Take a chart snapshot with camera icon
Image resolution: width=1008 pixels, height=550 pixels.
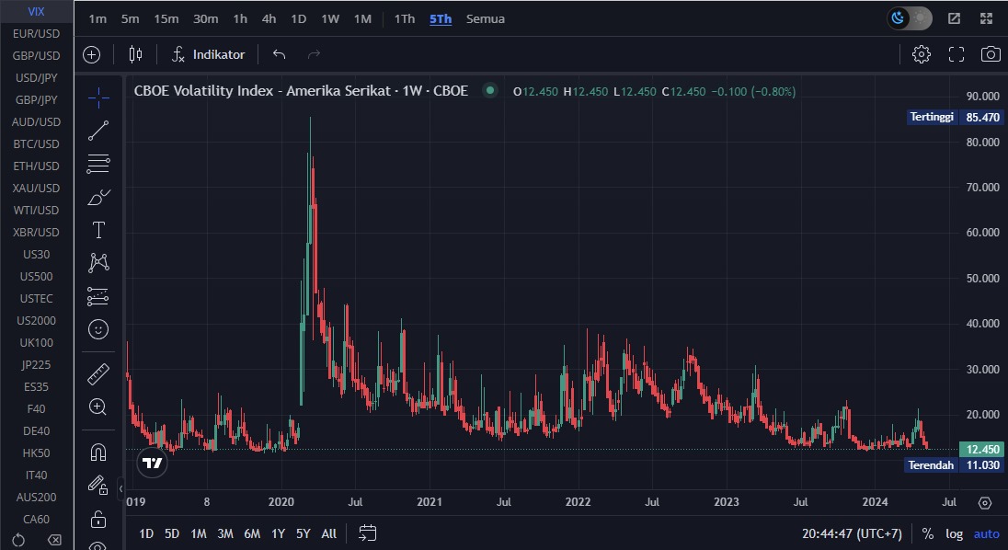pos(991,54)
